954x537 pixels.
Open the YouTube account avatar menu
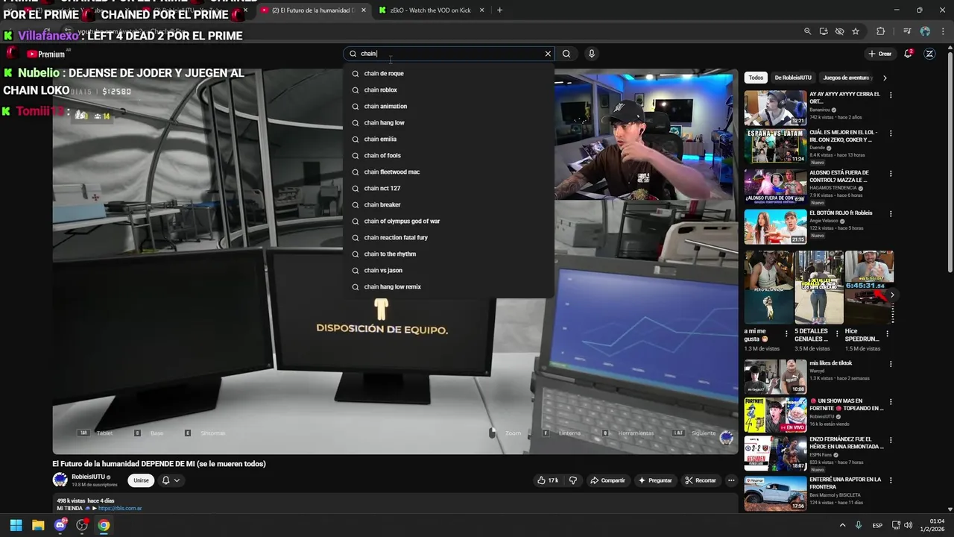click(929, 54)
